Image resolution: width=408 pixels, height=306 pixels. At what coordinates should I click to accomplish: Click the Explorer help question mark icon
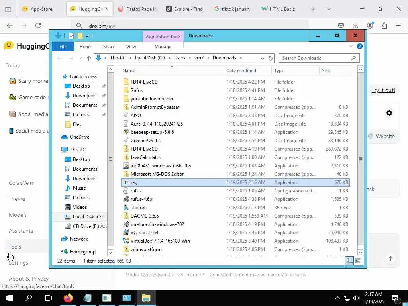coord(360,46)
